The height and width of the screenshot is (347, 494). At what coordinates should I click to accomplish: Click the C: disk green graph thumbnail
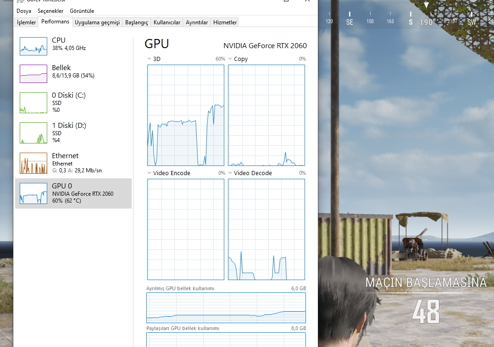pos(33,102)
